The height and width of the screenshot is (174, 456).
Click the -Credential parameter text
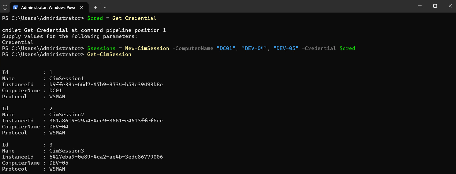tap(319, 48)
